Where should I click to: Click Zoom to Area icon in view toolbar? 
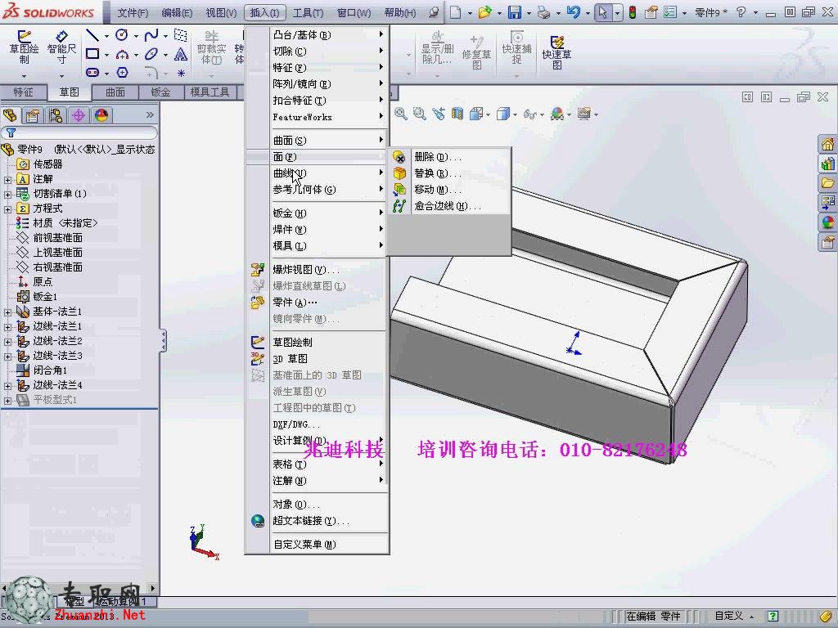(x=420, y=113)
